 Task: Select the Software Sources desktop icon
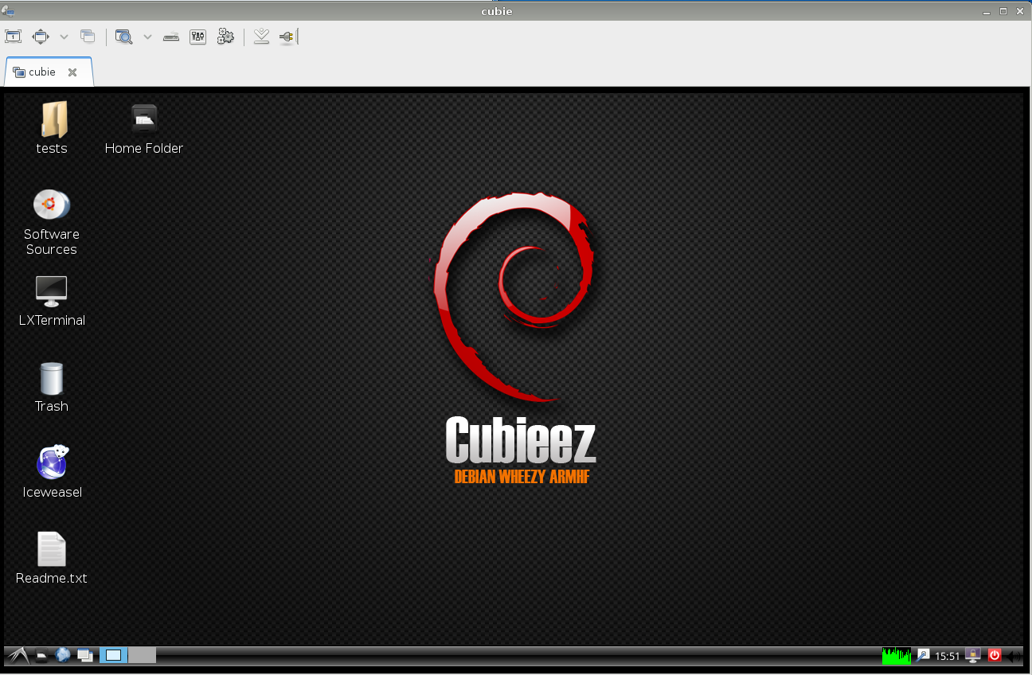[x=52, y=222]
